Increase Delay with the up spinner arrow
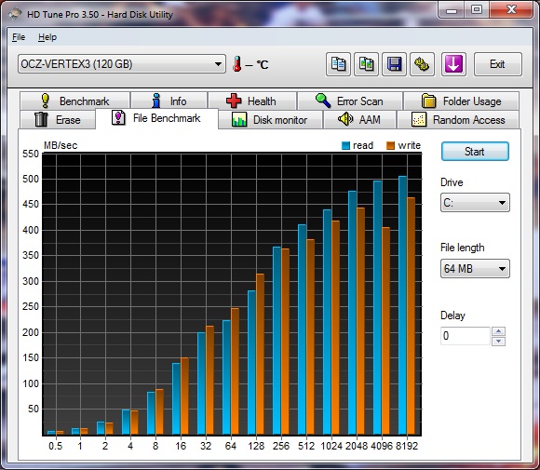Image resolution: width=540 pixels, height=470 pixels. [x=499, y=331]
